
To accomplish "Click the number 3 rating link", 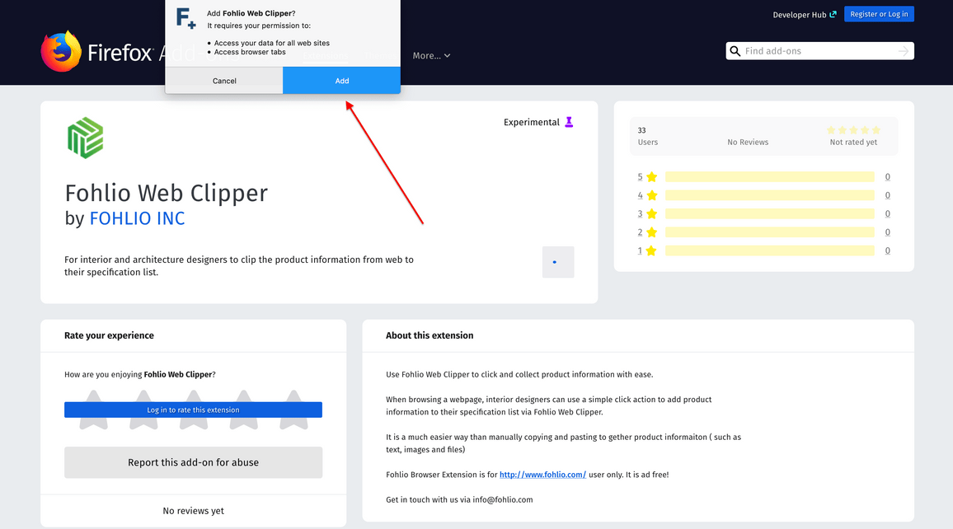I will (640, 213).
